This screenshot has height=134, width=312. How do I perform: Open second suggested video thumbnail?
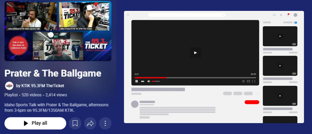coord(280,66)
